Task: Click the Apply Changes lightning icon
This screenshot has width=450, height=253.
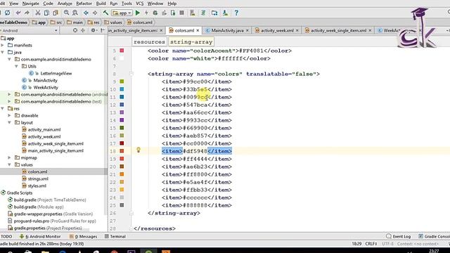Action: coord(146,13)
